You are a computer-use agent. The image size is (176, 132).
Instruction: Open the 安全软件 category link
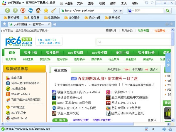[45, 59]
